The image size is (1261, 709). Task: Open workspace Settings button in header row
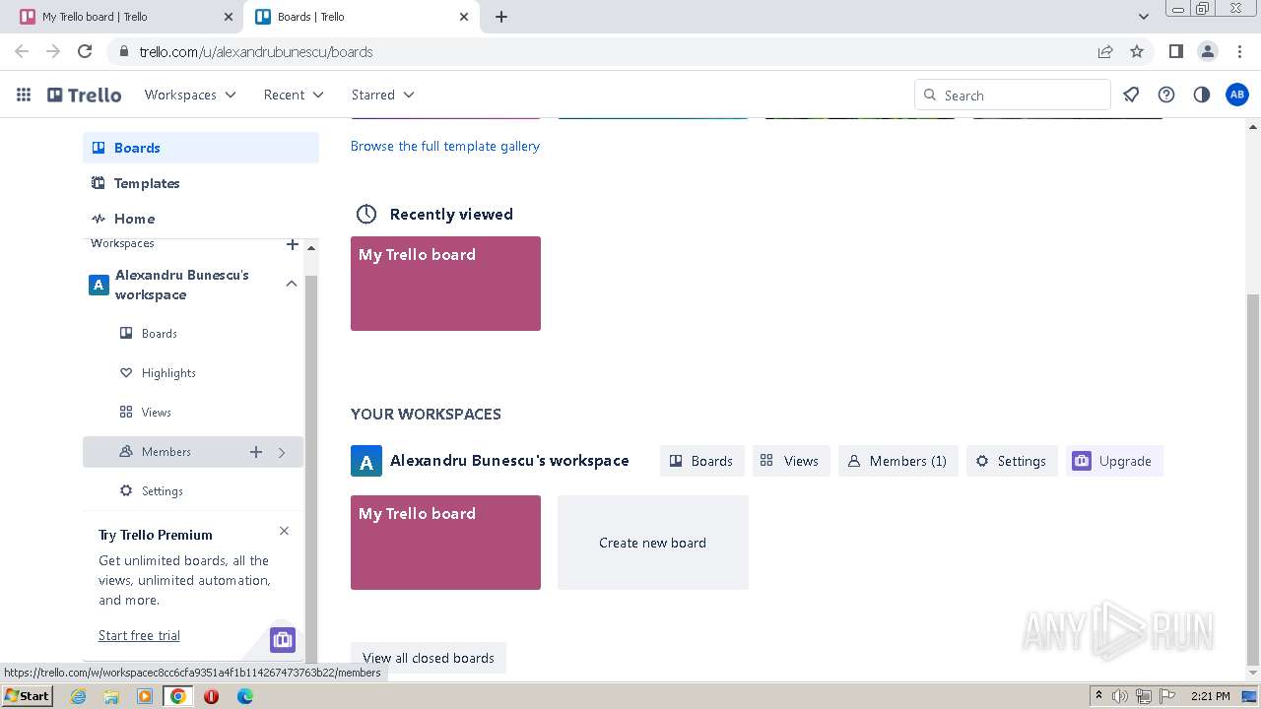(1012, 461)
